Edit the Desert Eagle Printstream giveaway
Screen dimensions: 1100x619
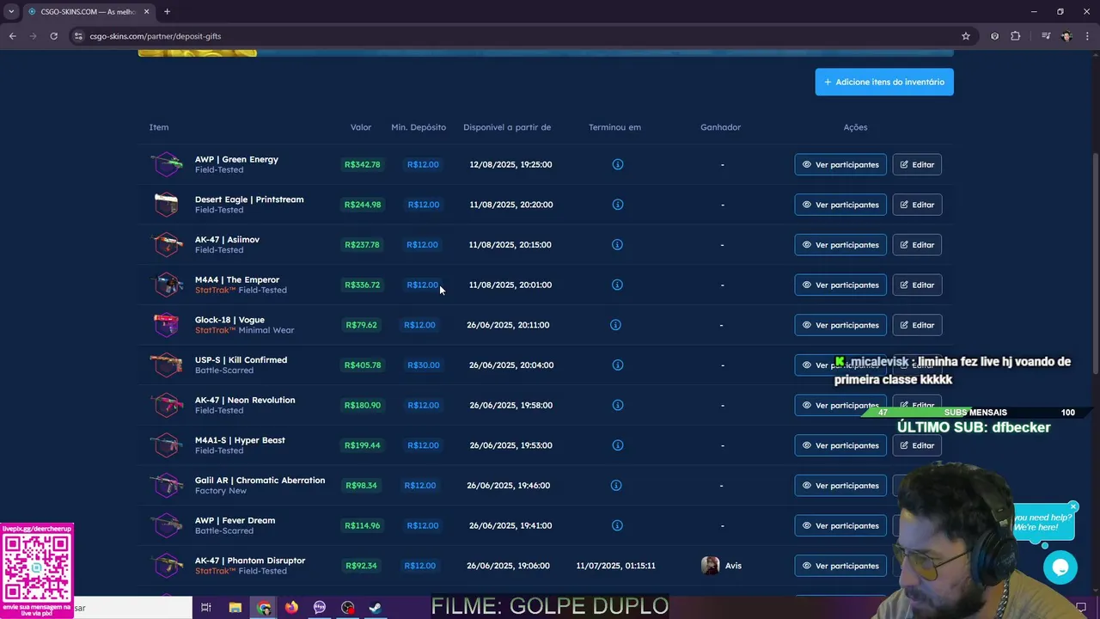tap(917, 205)
